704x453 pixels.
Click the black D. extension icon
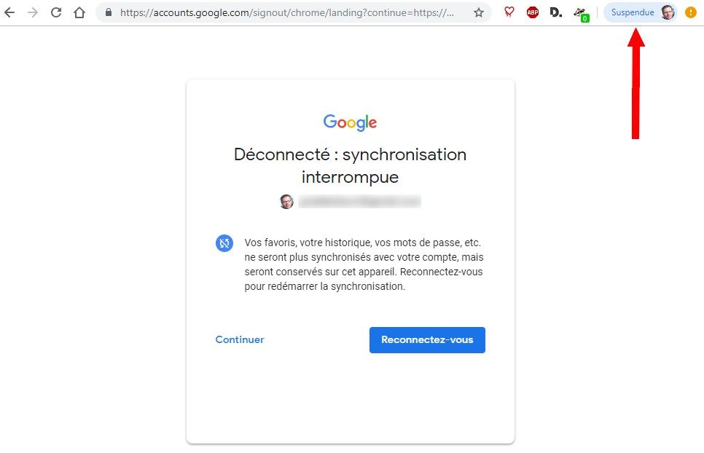pyautogui.click(x=556, y=12)
